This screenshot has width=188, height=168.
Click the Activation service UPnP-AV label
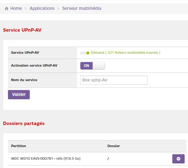coord(34,66)
